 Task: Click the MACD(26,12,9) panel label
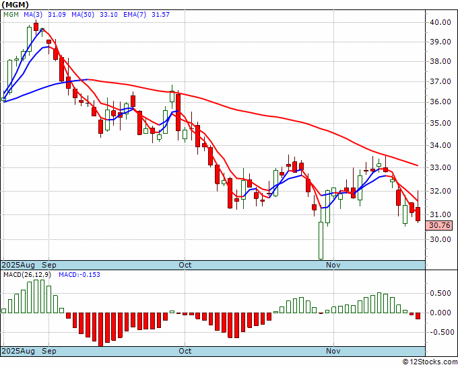[x=27, y=275]
